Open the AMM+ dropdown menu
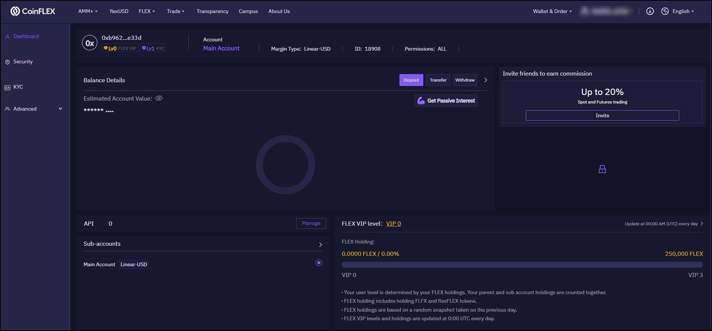Viewport: 712px width, 331px height. tap(88, 11)
